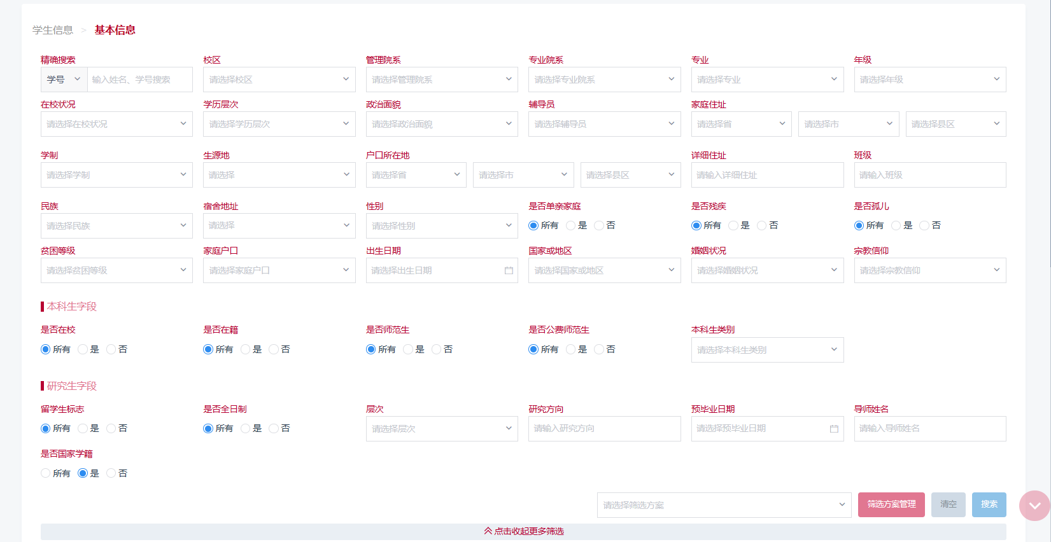Open 户口所在地 province dropdown

point(416,175)
